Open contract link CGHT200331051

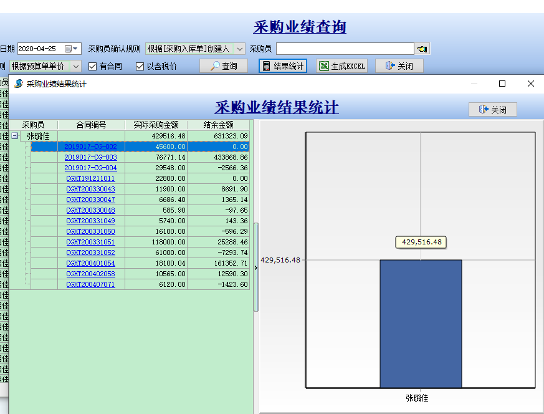90,242
